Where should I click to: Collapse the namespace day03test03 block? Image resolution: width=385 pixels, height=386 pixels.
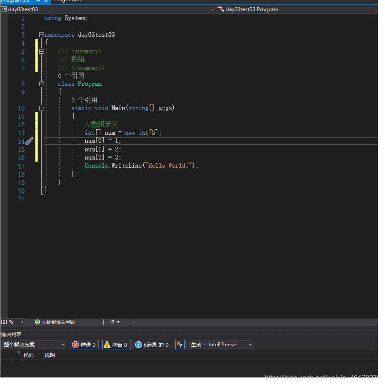[x=42, y=35]
